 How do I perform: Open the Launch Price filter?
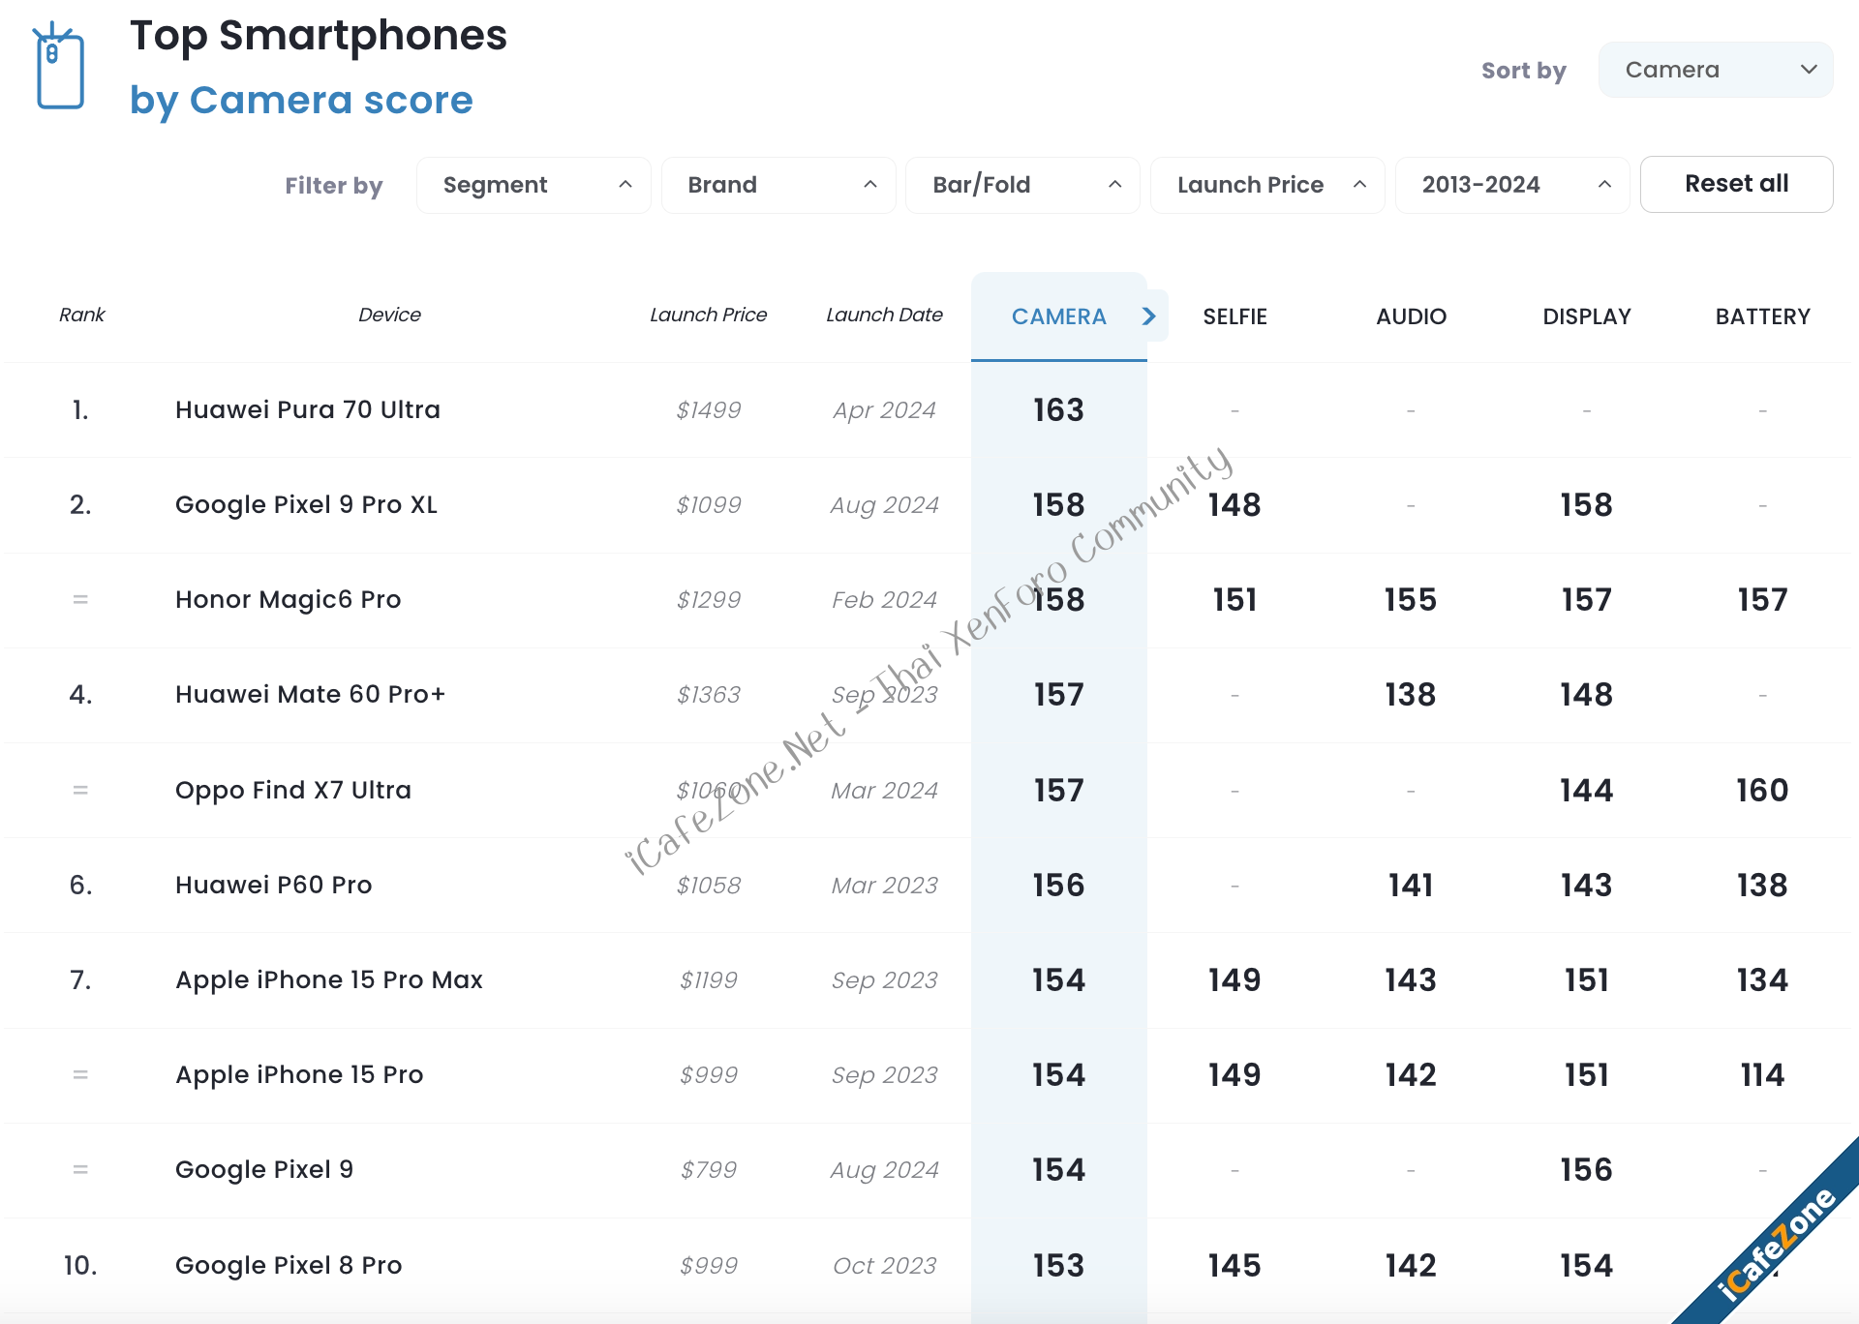1267,185
